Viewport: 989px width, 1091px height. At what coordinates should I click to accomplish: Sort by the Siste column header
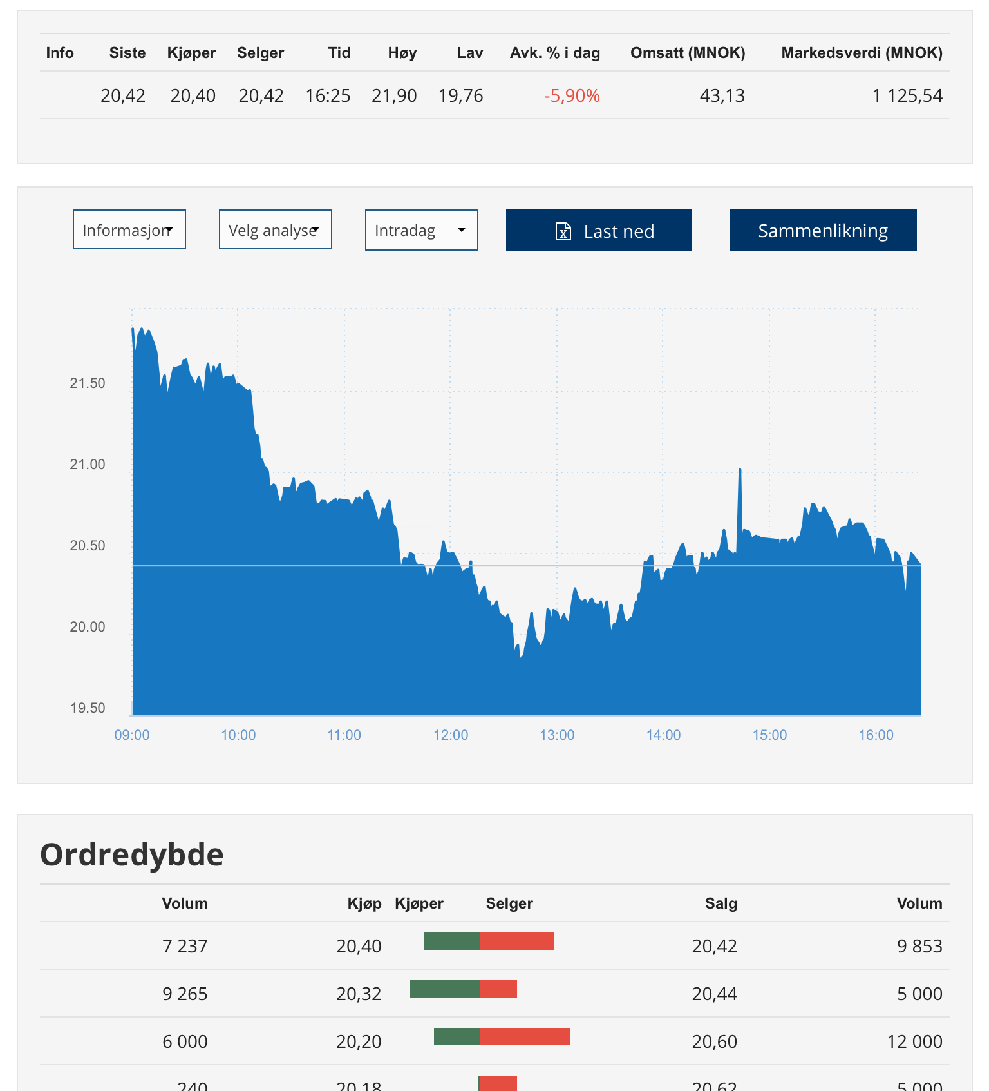[127, 53]
